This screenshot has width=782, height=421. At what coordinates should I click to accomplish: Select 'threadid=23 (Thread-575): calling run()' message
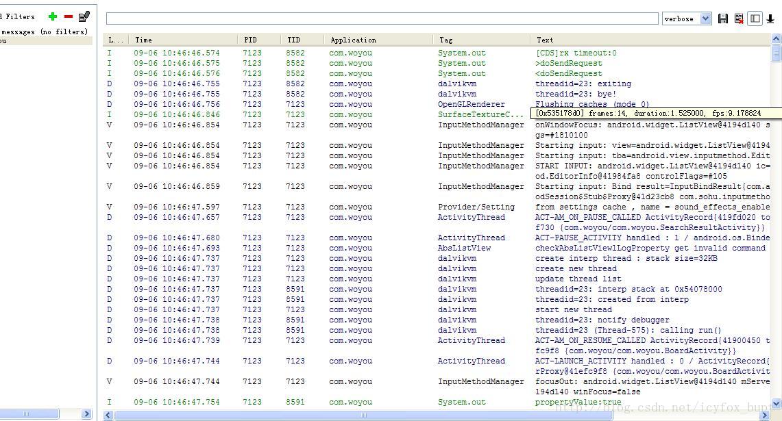tap(628, 331)
